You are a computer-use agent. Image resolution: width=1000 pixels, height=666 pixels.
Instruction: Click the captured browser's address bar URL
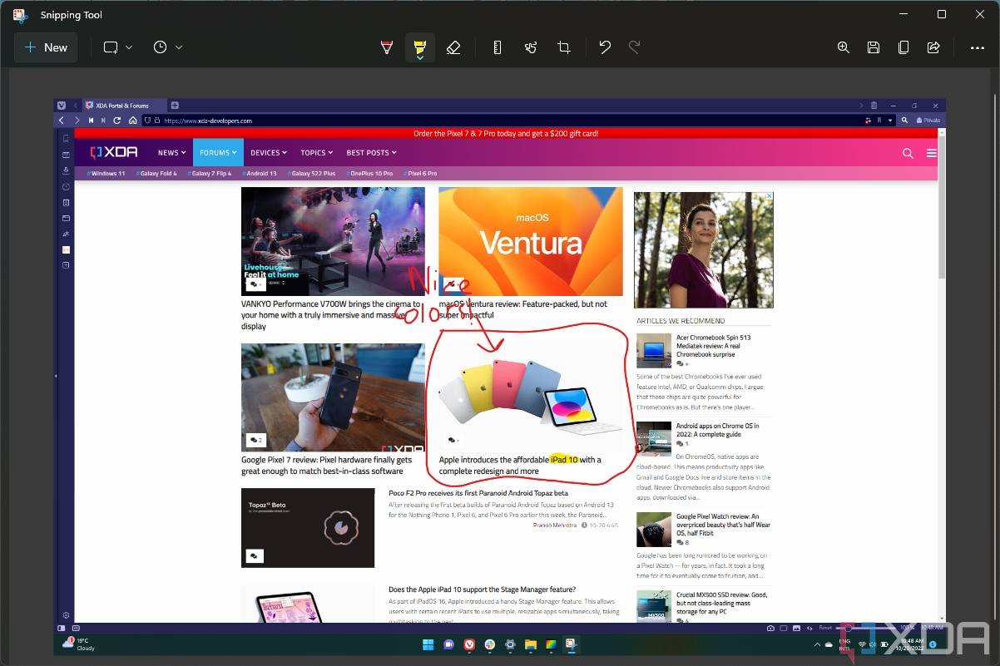pyautogui.click(x=208, y=121)
